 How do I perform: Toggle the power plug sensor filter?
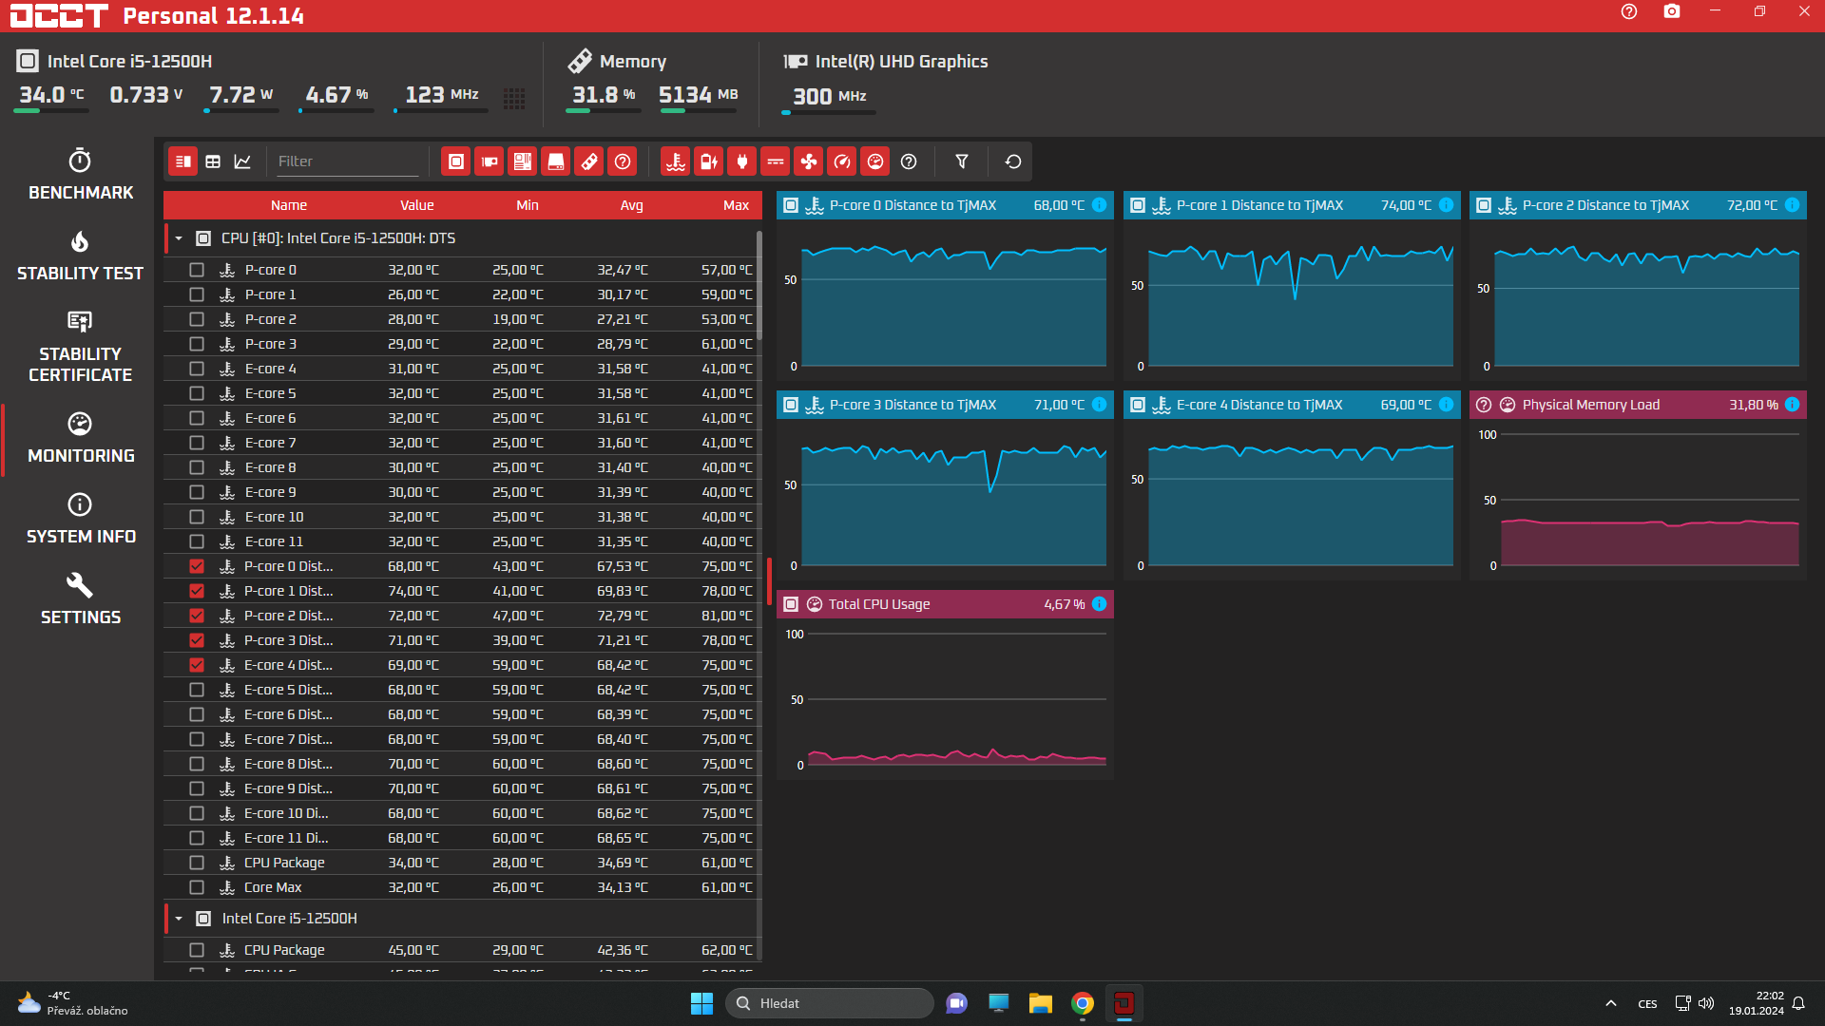[x=742, y=161]
